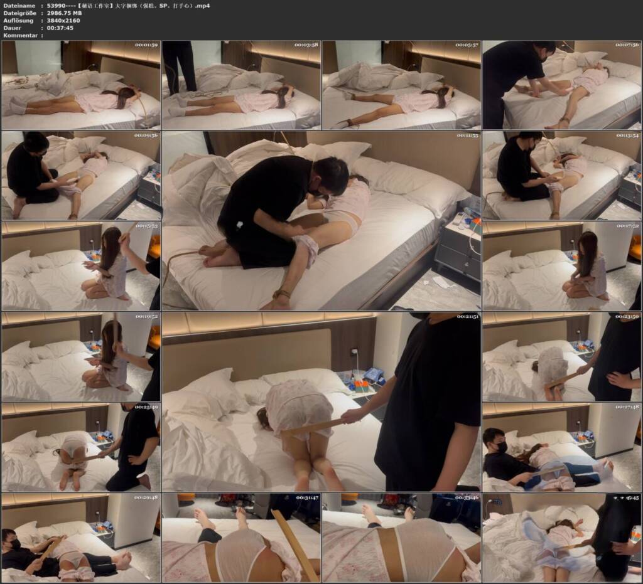Click the frame stamped 00:23:50

562,357
